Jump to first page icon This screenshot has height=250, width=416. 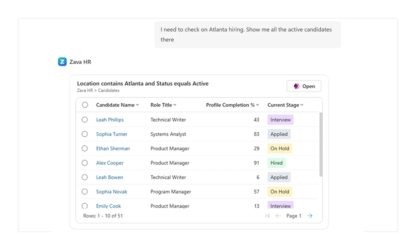(268, 216)
